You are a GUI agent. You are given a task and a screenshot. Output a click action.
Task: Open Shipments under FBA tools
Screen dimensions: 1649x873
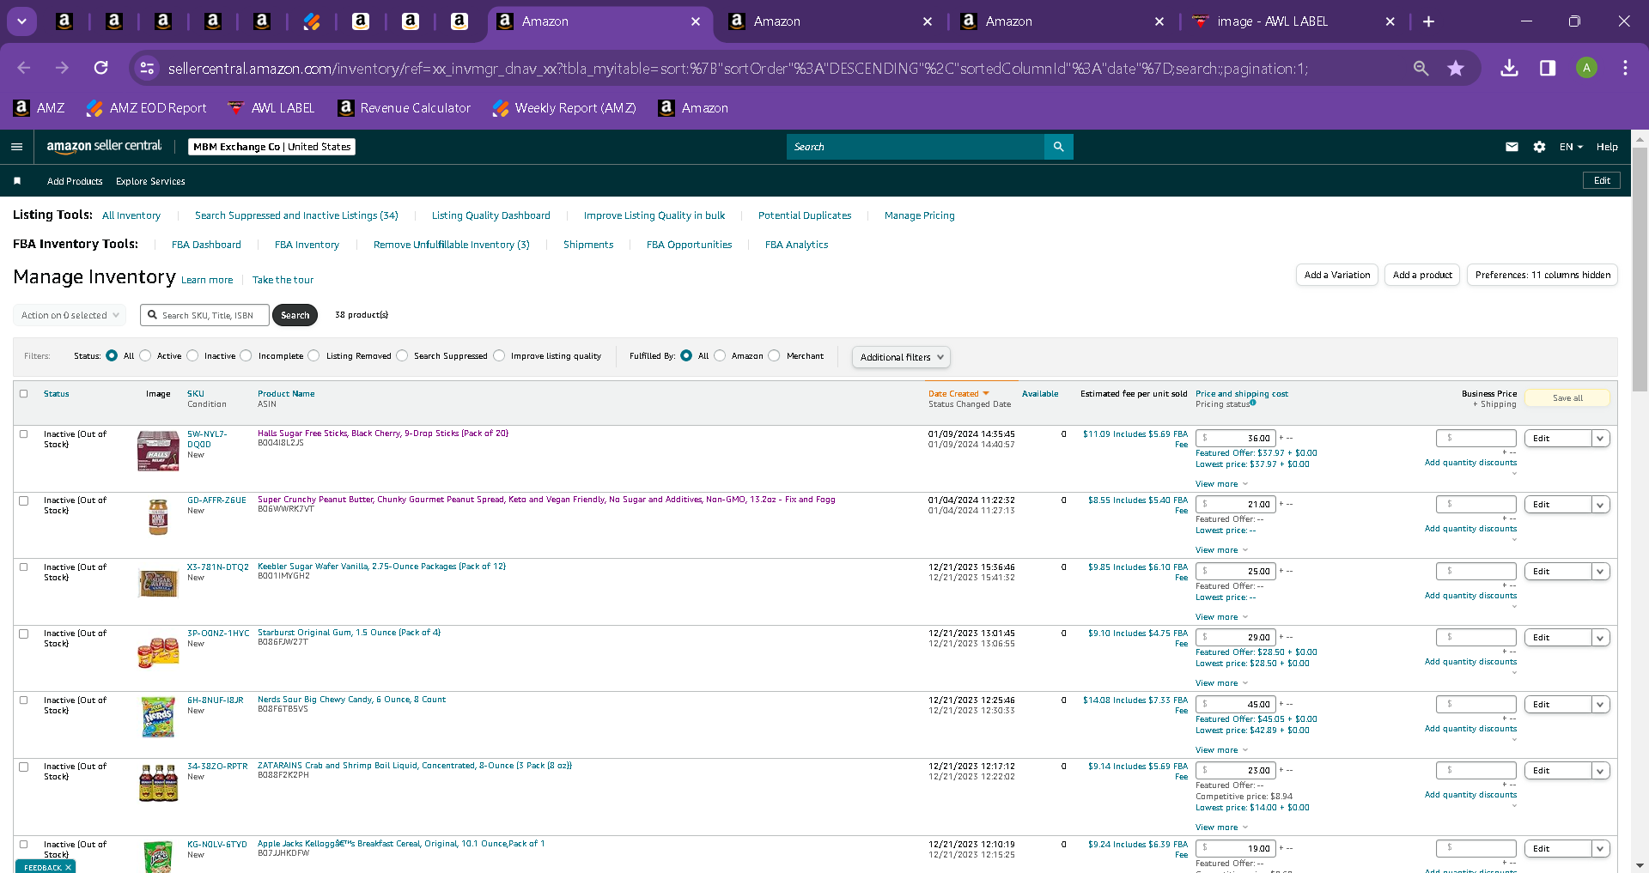tap(588, 245)
